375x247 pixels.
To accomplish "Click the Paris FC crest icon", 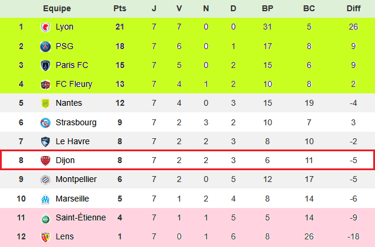I will point(45,65).
